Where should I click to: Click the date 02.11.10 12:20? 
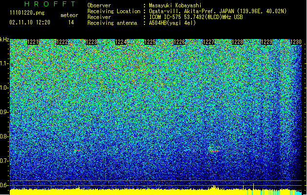coord(30,22)
